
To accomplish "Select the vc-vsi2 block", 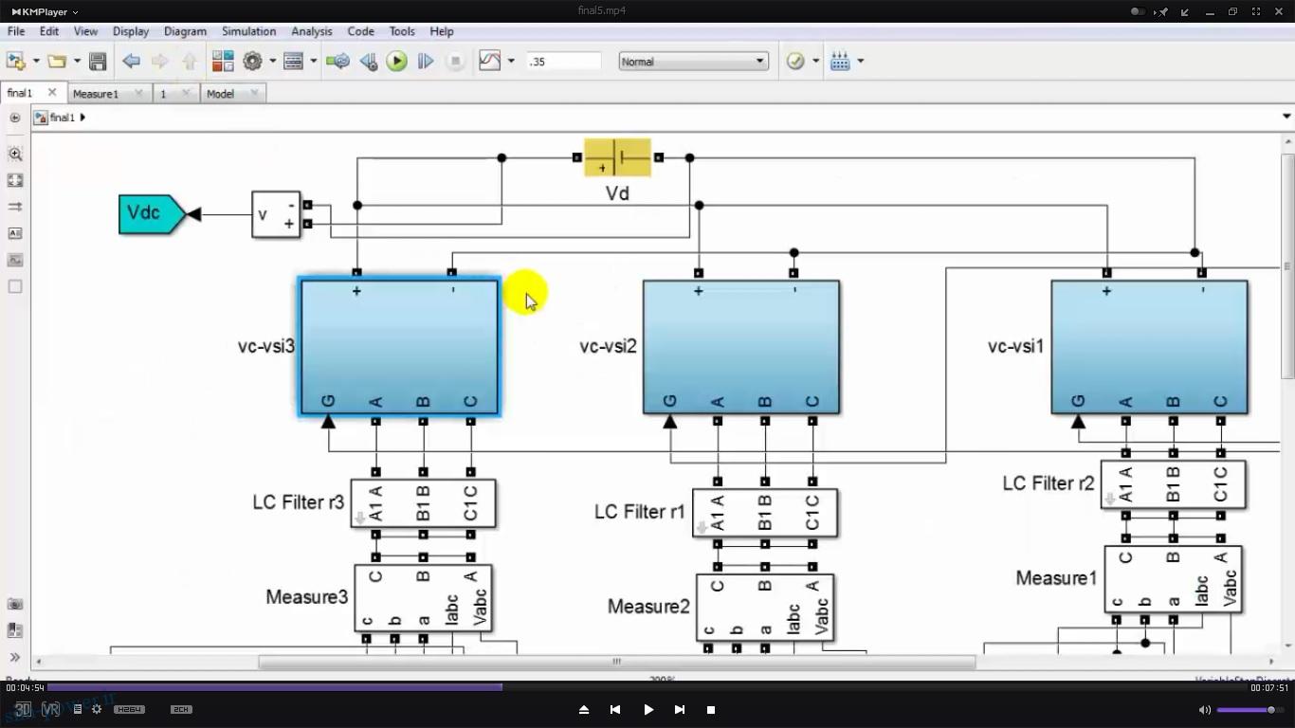I will [741, 347].
